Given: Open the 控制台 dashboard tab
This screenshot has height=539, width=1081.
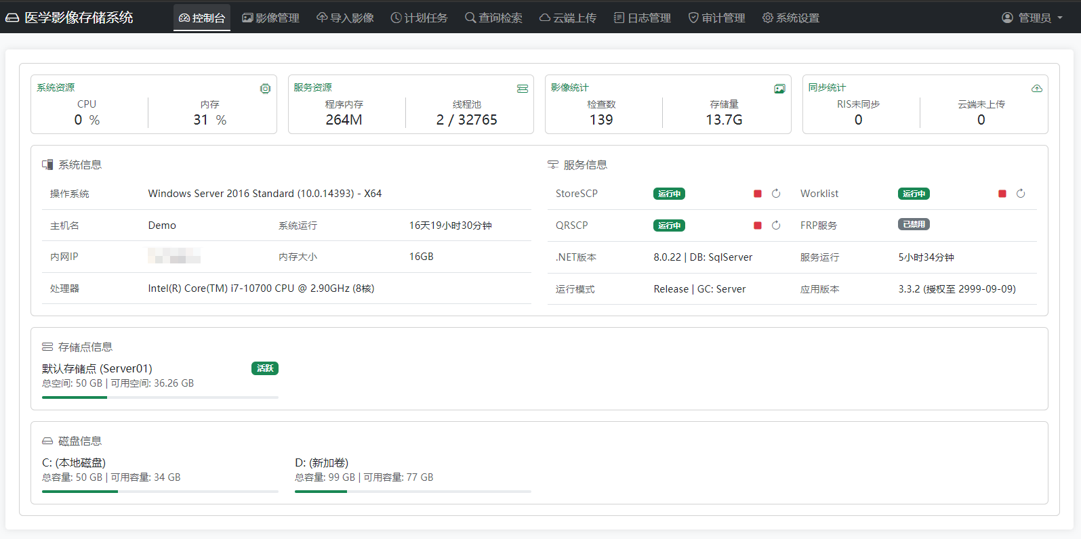Looking at the screenshot, I should (202, 18).
